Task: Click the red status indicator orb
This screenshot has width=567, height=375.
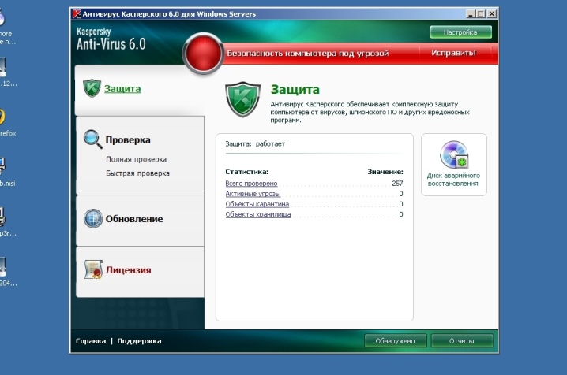Action: [203, 54]
